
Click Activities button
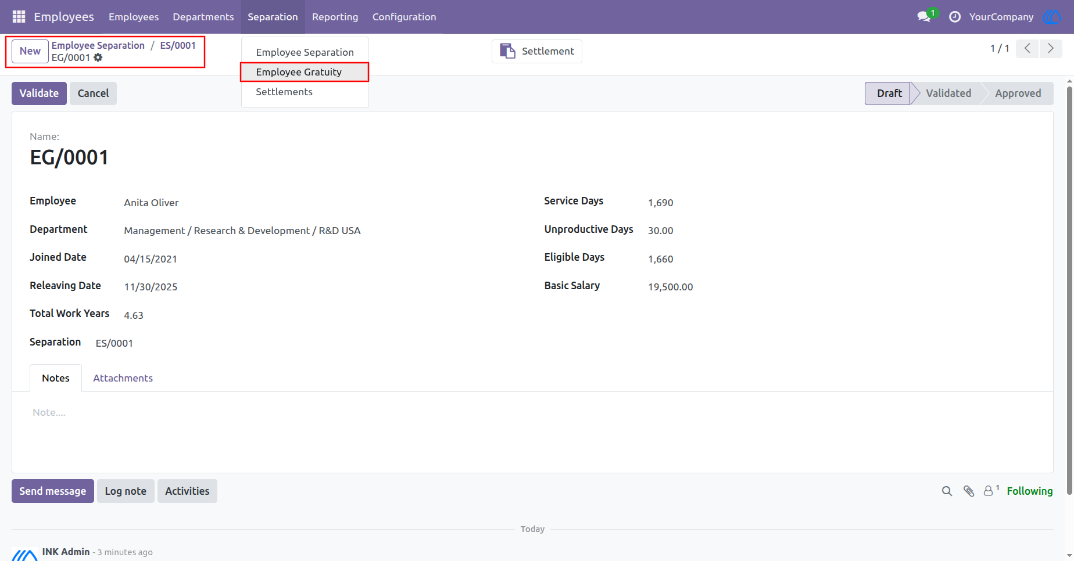(187, 491)
